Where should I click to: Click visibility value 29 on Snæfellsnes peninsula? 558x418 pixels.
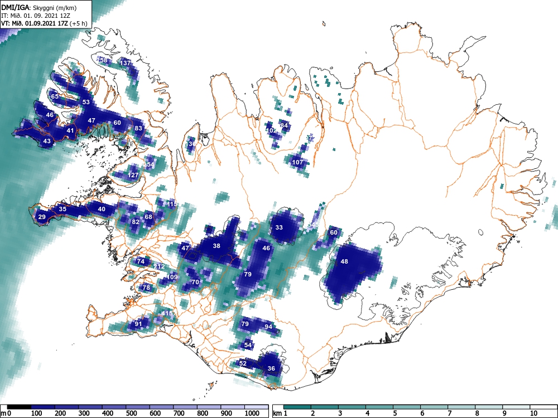click(x=42, y=217)
